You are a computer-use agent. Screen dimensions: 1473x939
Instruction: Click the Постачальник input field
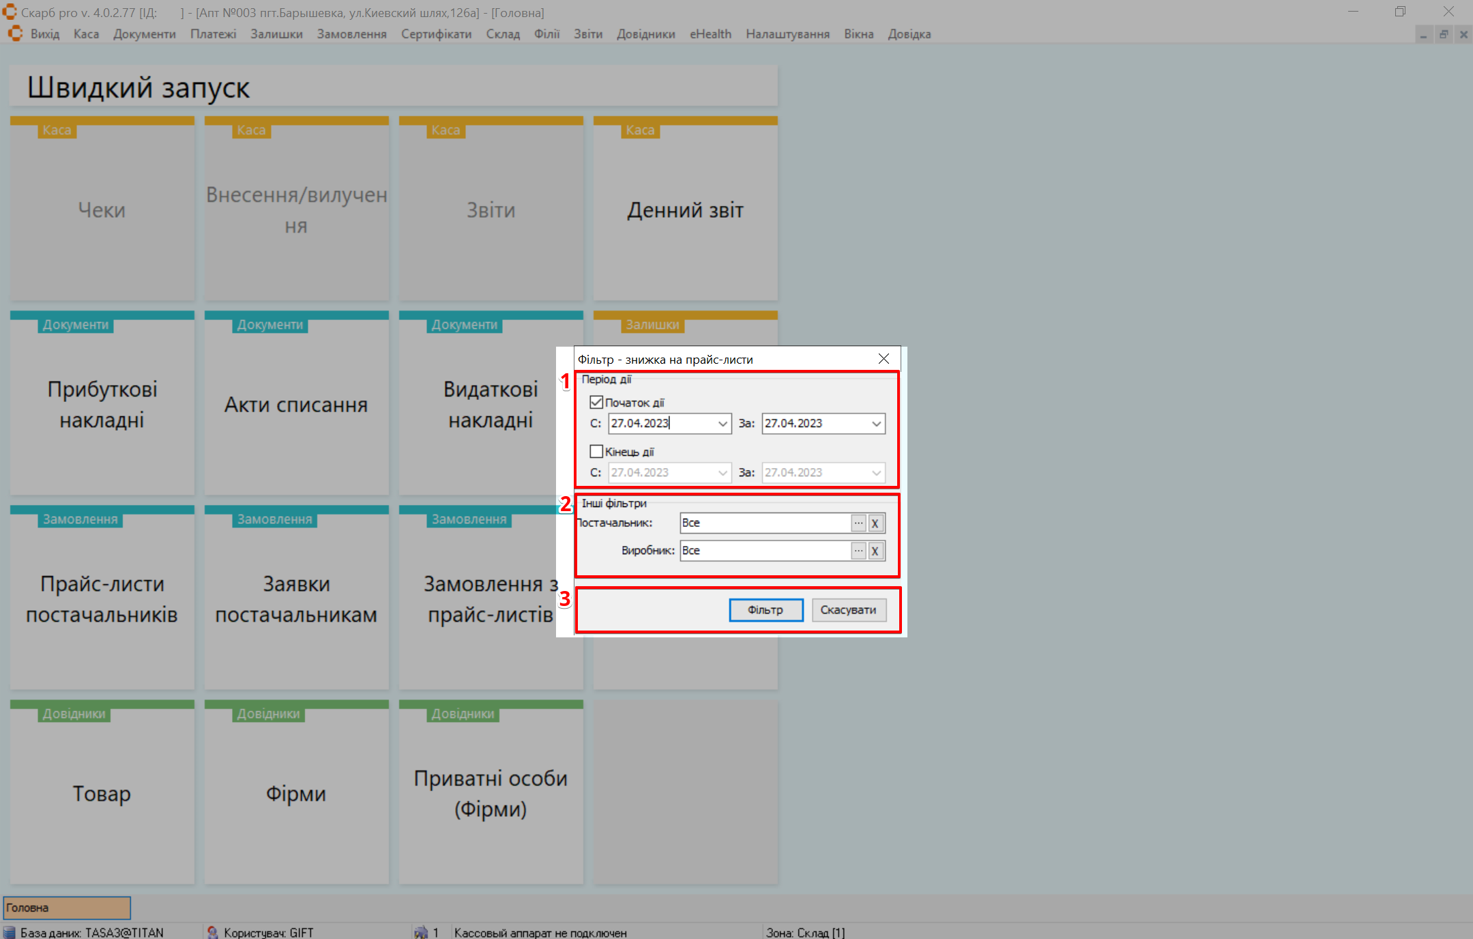[764, 523]
